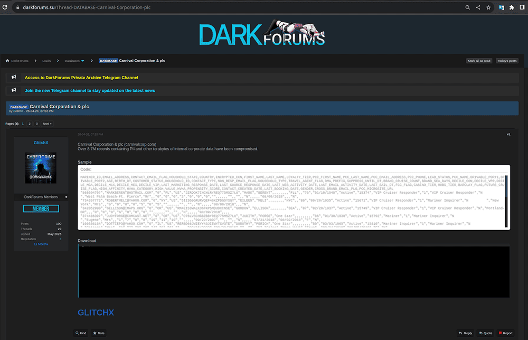The image size is (528, 340).
Task: Reload the page with the browser refresh icon
Action: [x=5, y=7]
